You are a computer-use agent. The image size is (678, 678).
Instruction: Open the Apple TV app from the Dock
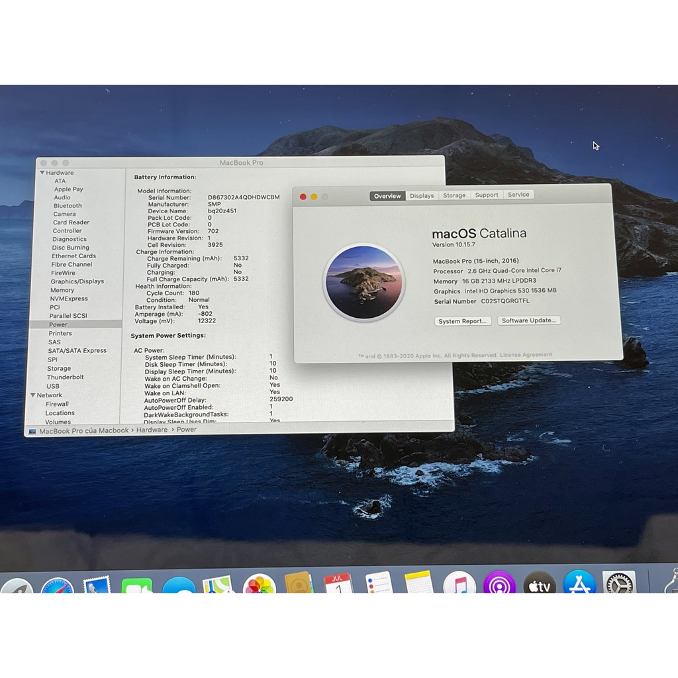coord(540,586)
